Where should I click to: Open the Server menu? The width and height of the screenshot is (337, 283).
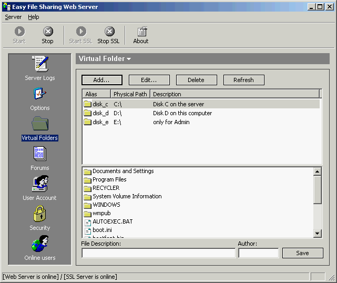coord(13,17)
